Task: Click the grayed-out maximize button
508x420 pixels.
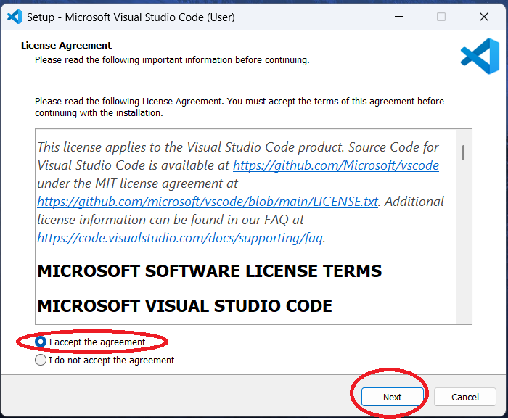Action: 441,17
